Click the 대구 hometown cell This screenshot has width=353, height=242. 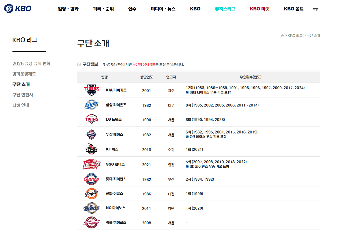[171, 105]
